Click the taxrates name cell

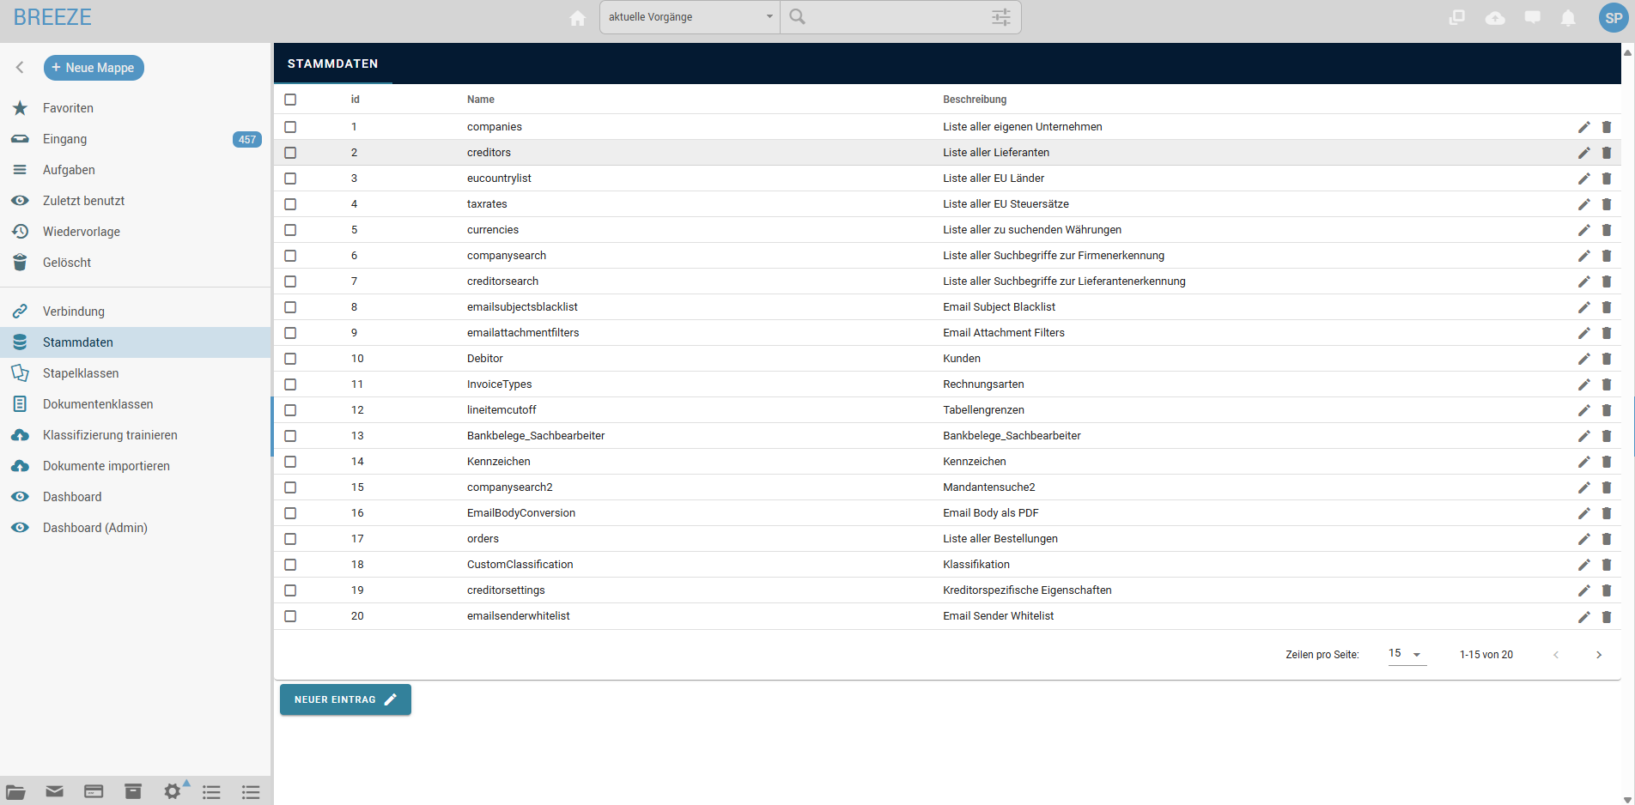[487, 204]
